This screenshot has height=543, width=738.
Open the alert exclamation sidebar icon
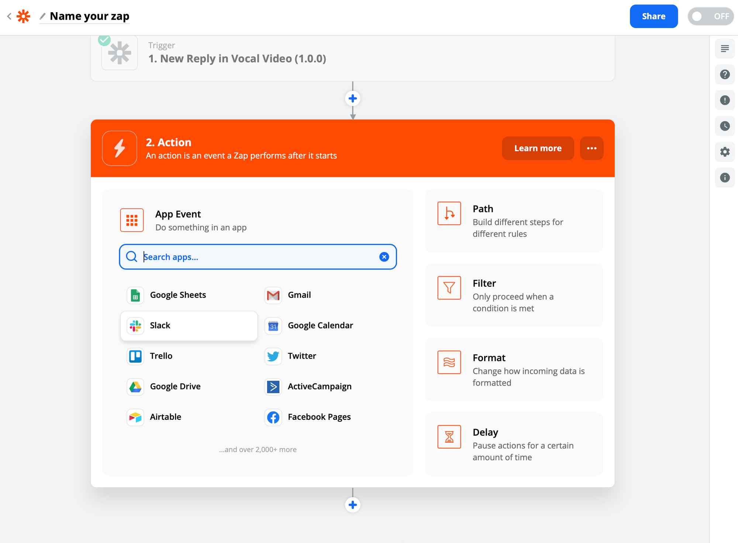[x=725, y=100]
